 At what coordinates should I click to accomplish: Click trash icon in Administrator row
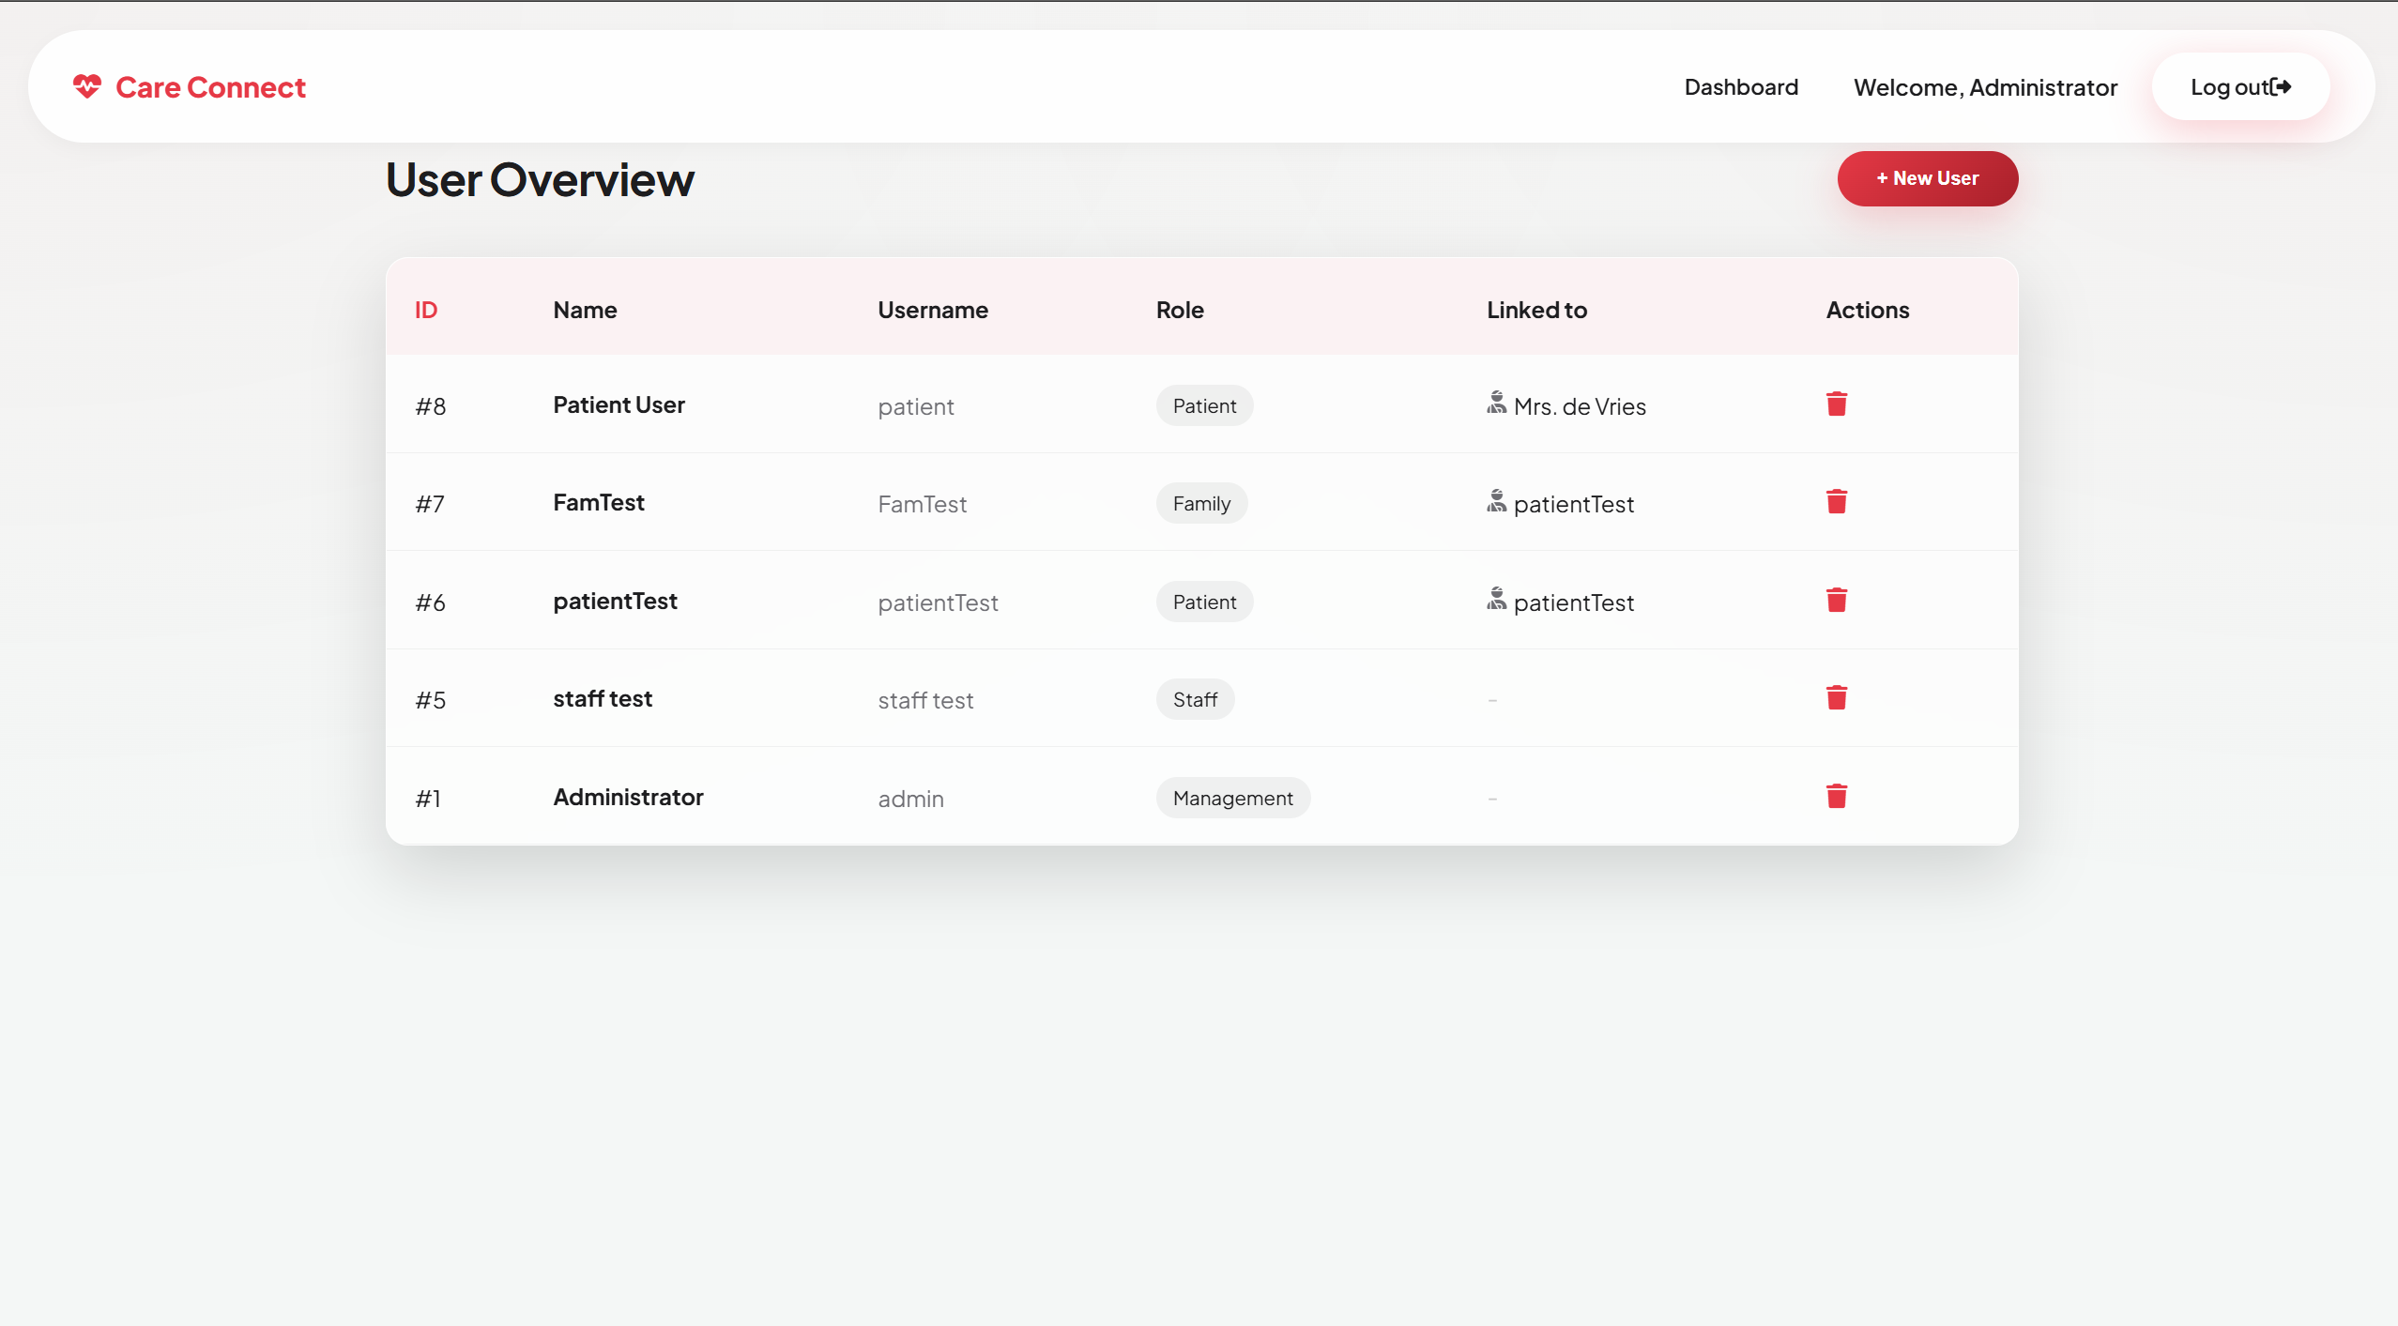click(1836, 797)
